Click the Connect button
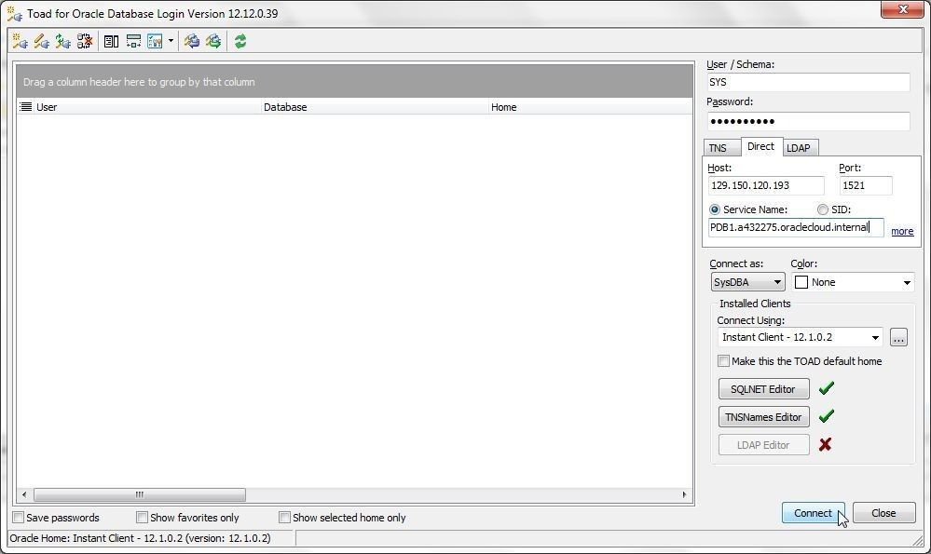This screenshot has width=931, height=554. click(813, 512)
